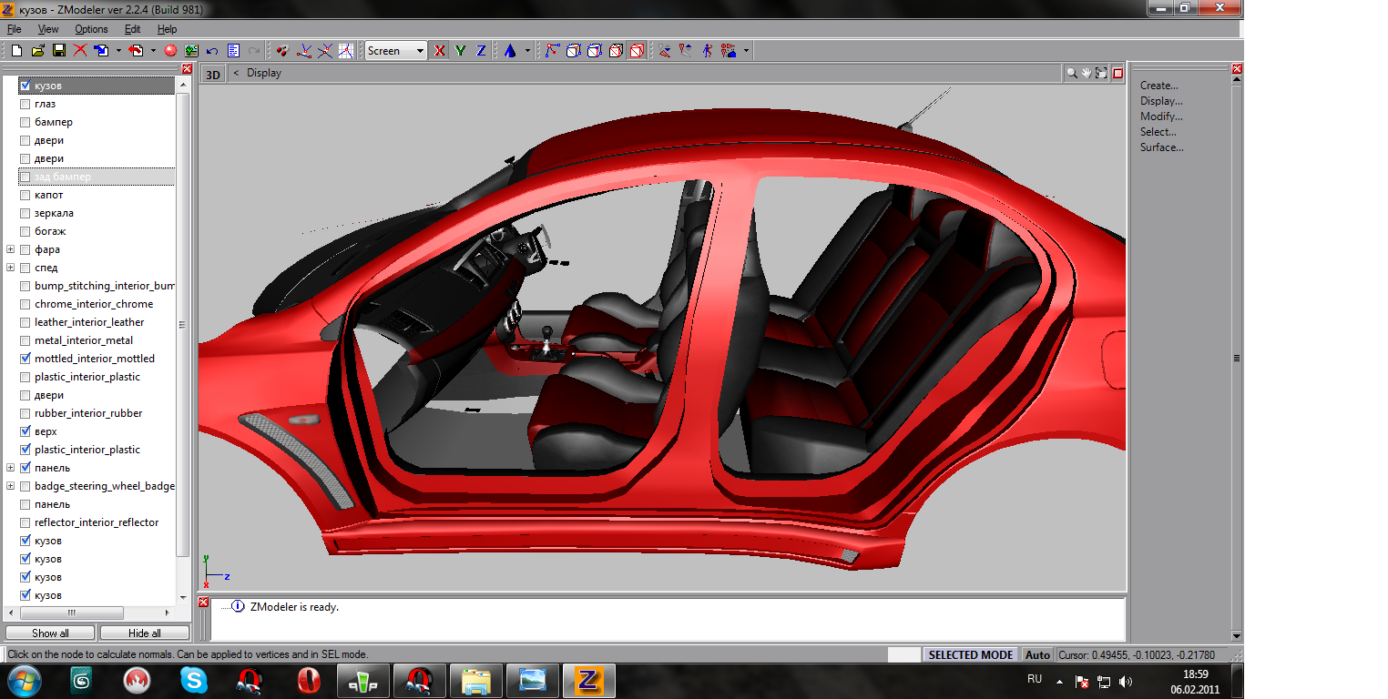Open file with the folder icon
The width and height of the screenshot is (1388, 699).
tap(37, 51)
